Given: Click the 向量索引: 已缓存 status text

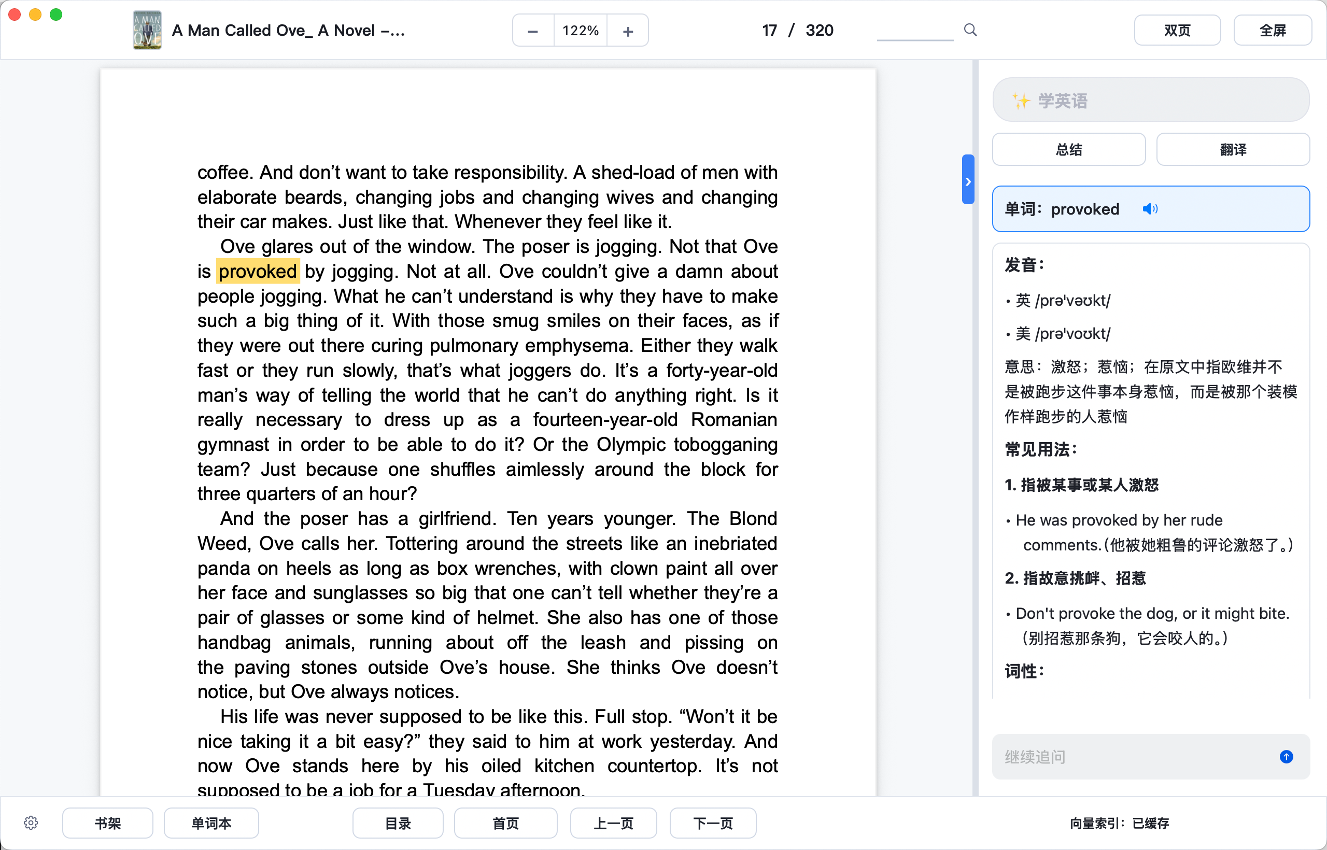Looking at the screenshot, I should pyautogui.click(x=1119, y=823).
